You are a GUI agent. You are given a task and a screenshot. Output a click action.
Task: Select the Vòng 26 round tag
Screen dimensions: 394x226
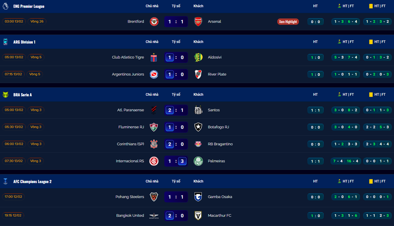click(37, 21)
